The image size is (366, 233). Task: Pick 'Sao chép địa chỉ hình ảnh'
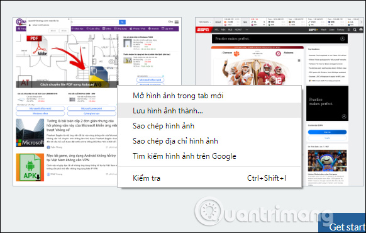tap(209, 141)
